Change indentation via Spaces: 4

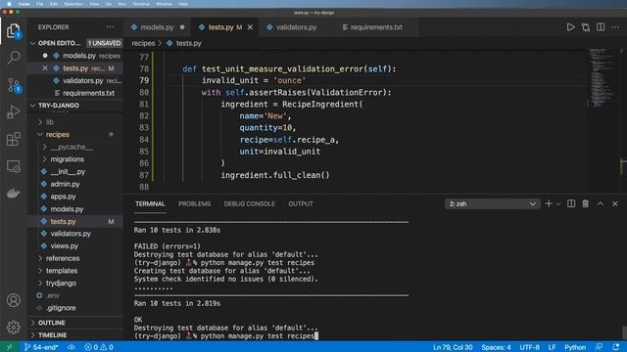click(x=496, y=347)
